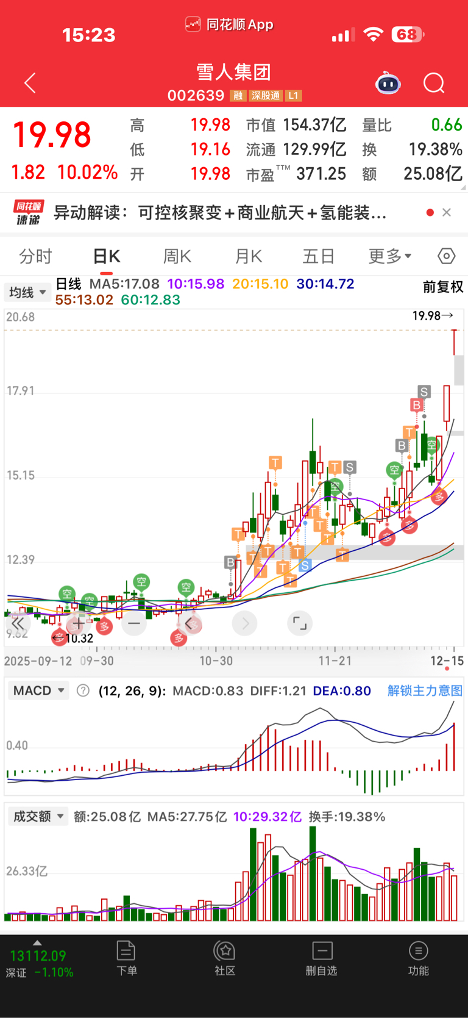Open the 成交额 indicator dropdown
The height and width of the screenshot is (1018, 468).
[x=39, y=816]
